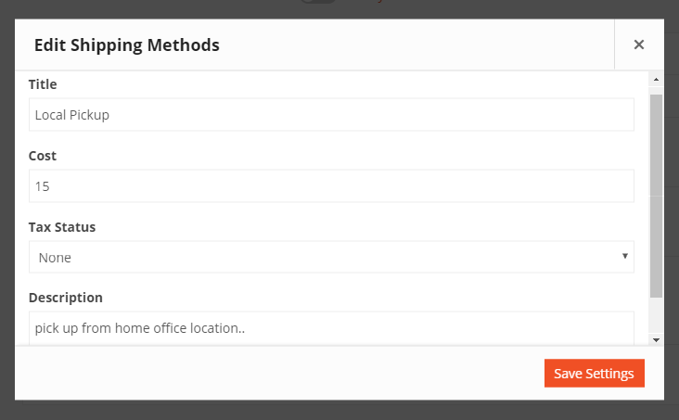Click the dialog's vertical scrollbar thumb

[656, 196]
